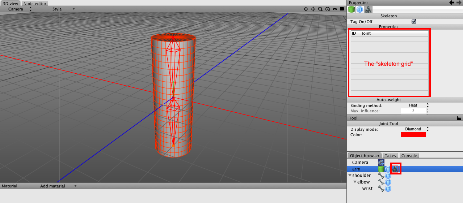Click the magnifier zoom view icon
The image size is (463, 203).
pyautogui.click(x=320, y=9)
